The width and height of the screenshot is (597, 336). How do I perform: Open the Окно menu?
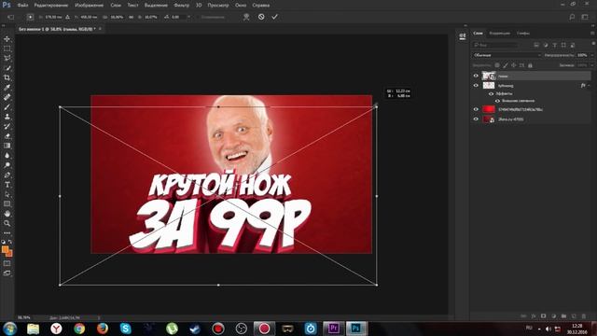point(241,6)
